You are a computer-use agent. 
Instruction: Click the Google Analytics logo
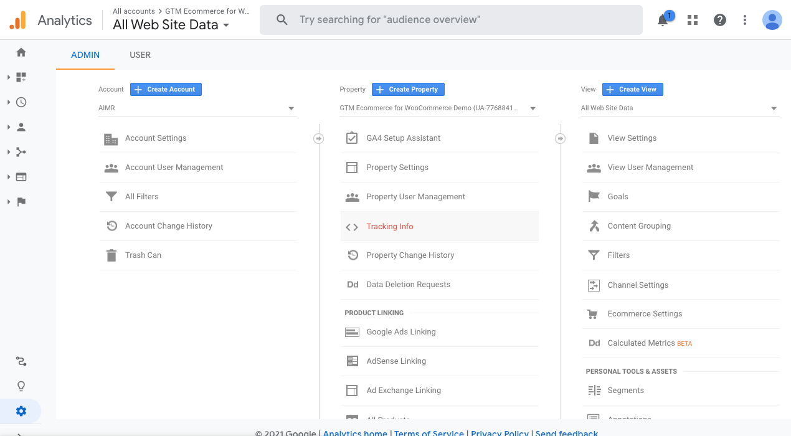pos(18,20)
